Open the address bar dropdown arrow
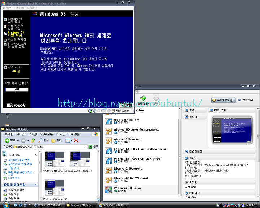 86,147
